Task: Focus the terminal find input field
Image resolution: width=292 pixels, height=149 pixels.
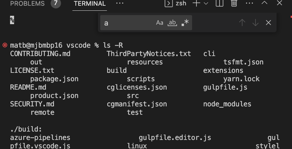Action: (x=127, y=23)
